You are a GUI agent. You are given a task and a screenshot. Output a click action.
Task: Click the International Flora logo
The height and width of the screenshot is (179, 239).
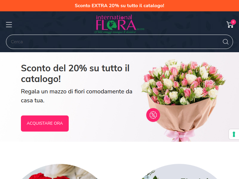119,24
